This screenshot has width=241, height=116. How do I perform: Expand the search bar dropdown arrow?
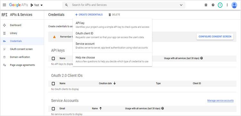pyautogui.click(x=181, y=5)
